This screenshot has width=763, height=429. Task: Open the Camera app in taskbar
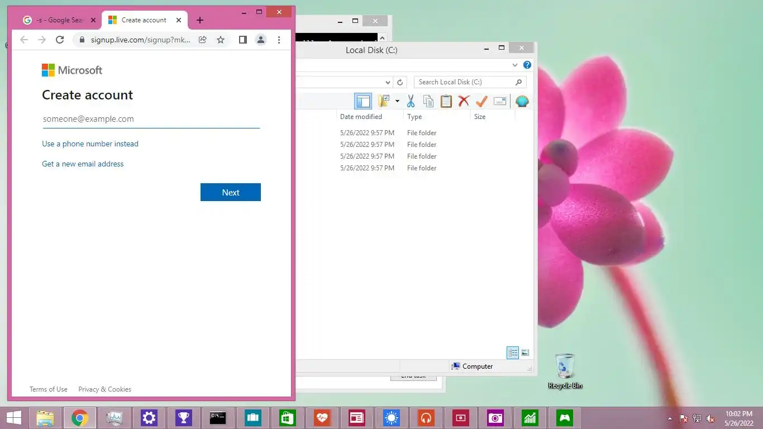[x=495, y=418]
